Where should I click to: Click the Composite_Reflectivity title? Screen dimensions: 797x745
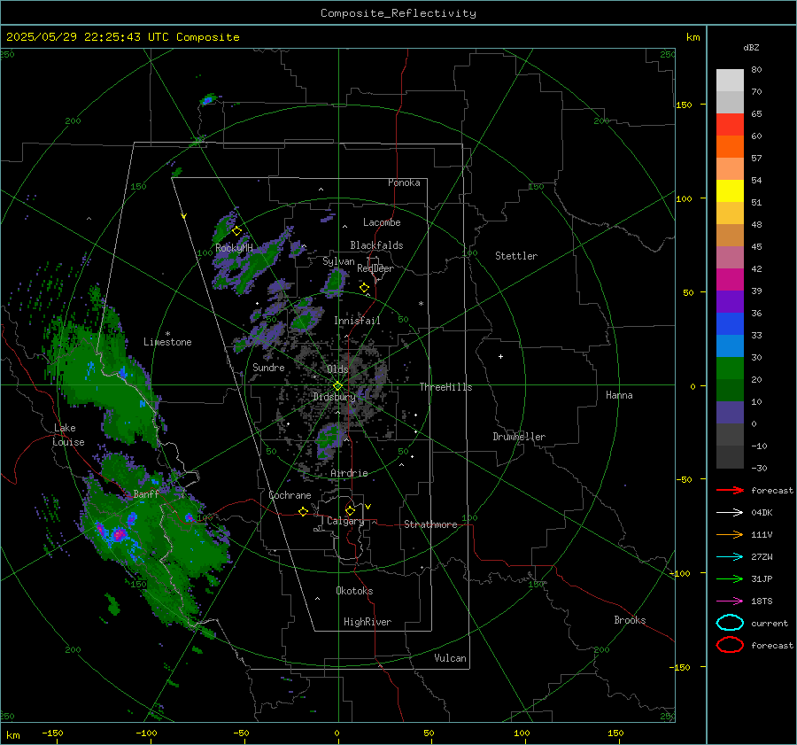click(398, 13)
